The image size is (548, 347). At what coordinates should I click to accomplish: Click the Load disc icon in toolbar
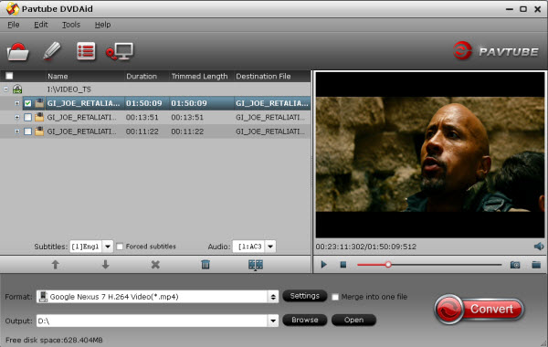[x=18, y=52]
